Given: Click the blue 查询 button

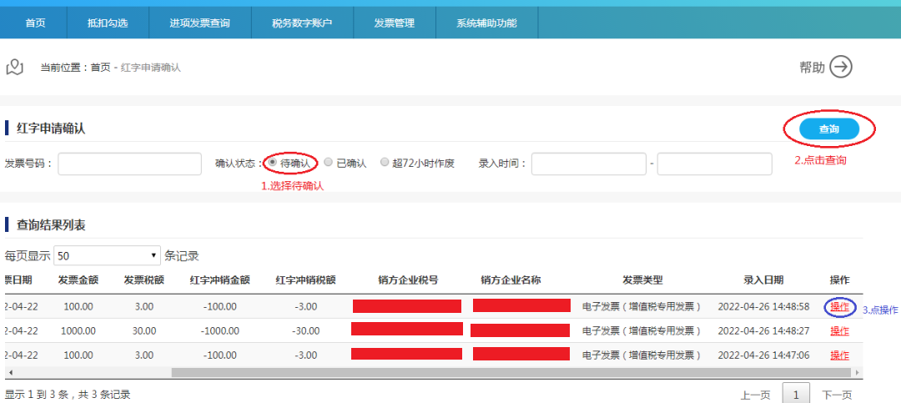Looking at the screenshot, I should coord(828,129).
